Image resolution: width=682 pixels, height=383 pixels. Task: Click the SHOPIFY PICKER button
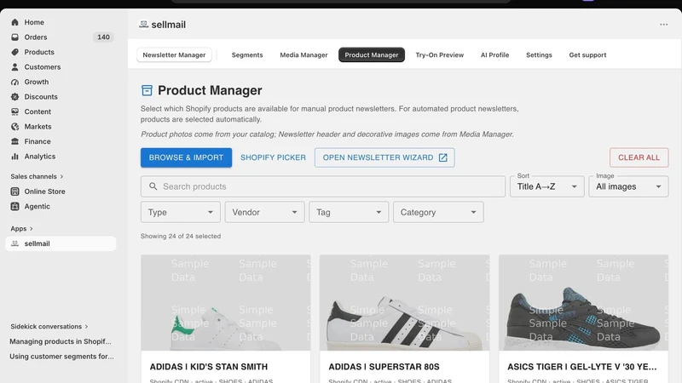point(273,157)
